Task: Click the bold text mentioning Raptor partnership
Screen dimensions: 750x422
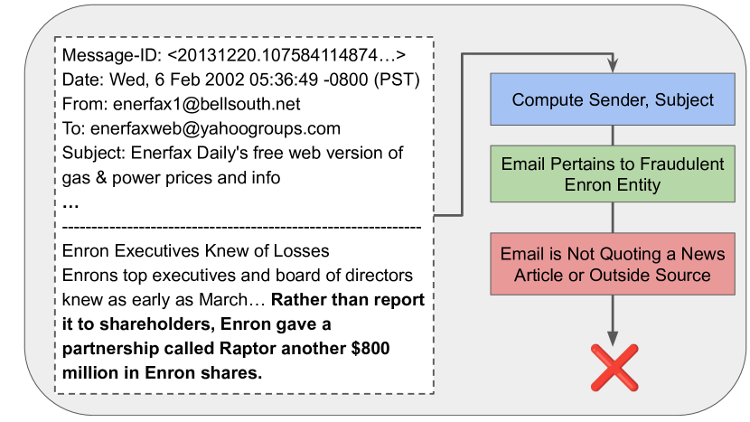Action: (243, 336)
